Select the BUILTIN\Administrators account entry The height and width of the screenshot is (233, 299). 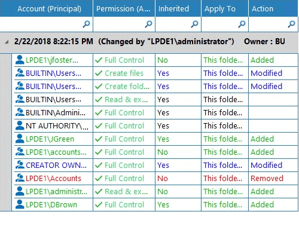click(x=56, y=113)
